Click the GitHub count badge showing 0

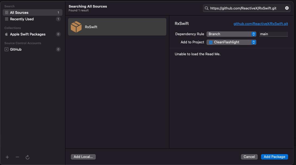pyautogui.click(x=58, y=49)
